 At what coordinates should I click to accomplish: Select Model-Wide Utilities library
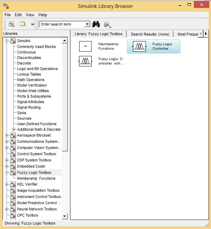[33, 91]
